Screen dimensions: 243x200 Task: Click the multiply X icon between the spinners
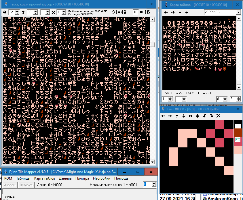pos(54,12)
